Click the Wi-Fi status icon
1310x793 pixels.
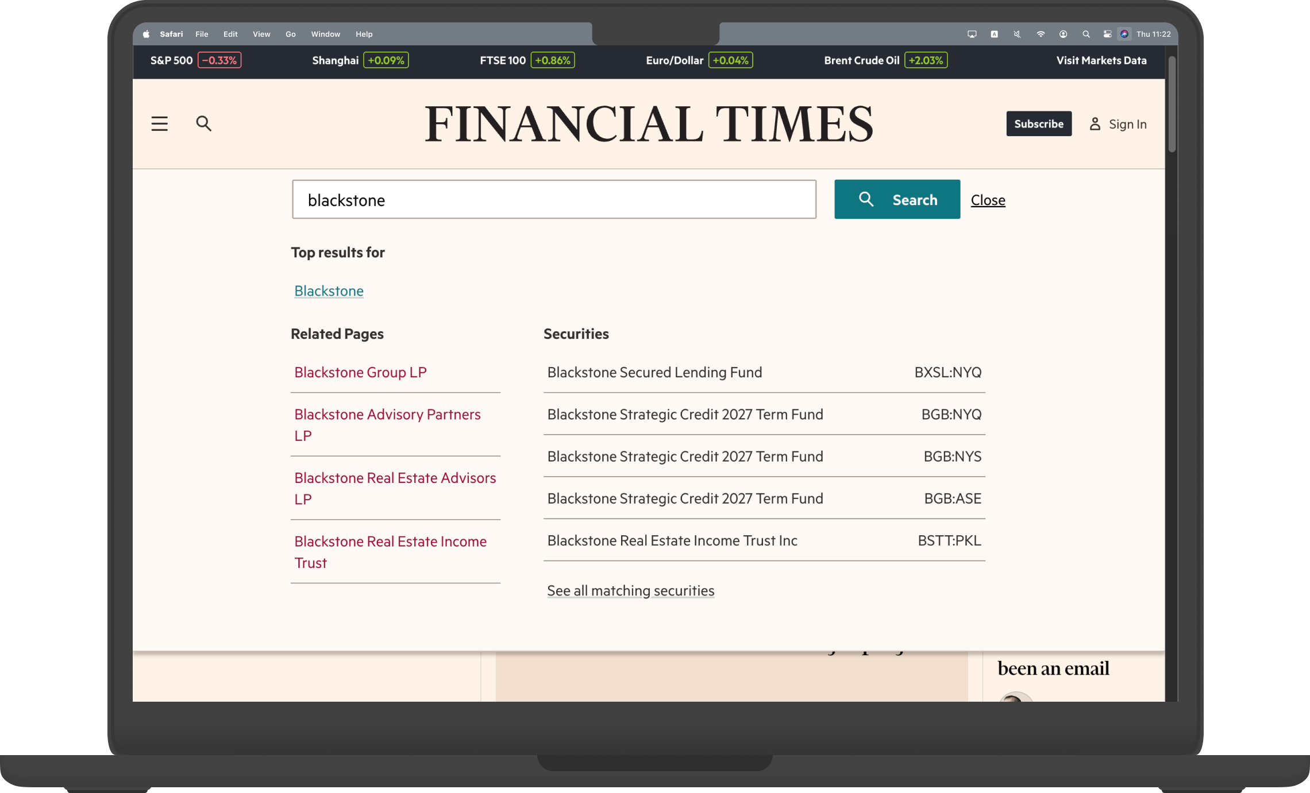[1041, 34]
